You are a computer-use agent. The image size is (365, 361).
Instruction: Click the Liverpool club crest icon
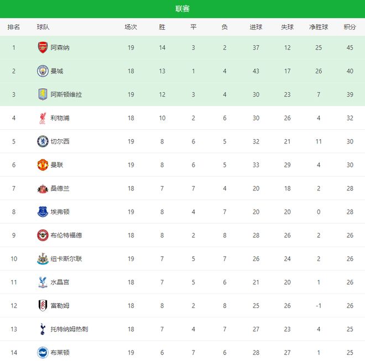tap(43, 118)
